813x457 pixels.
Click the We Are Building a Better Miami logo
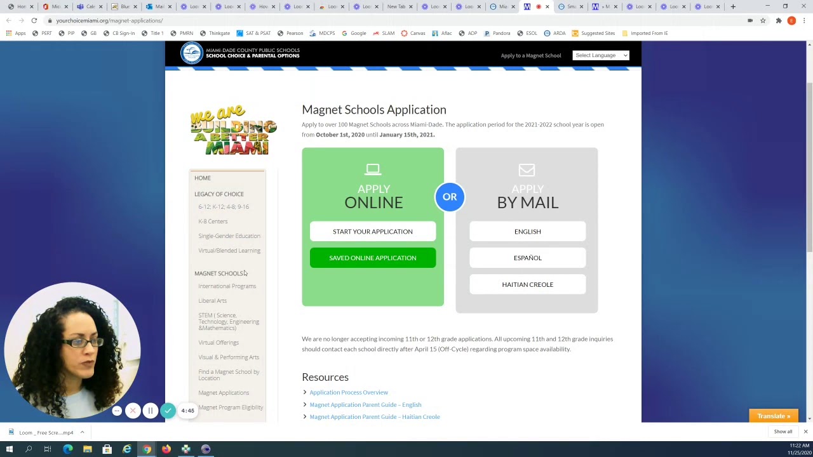point(234,131)
